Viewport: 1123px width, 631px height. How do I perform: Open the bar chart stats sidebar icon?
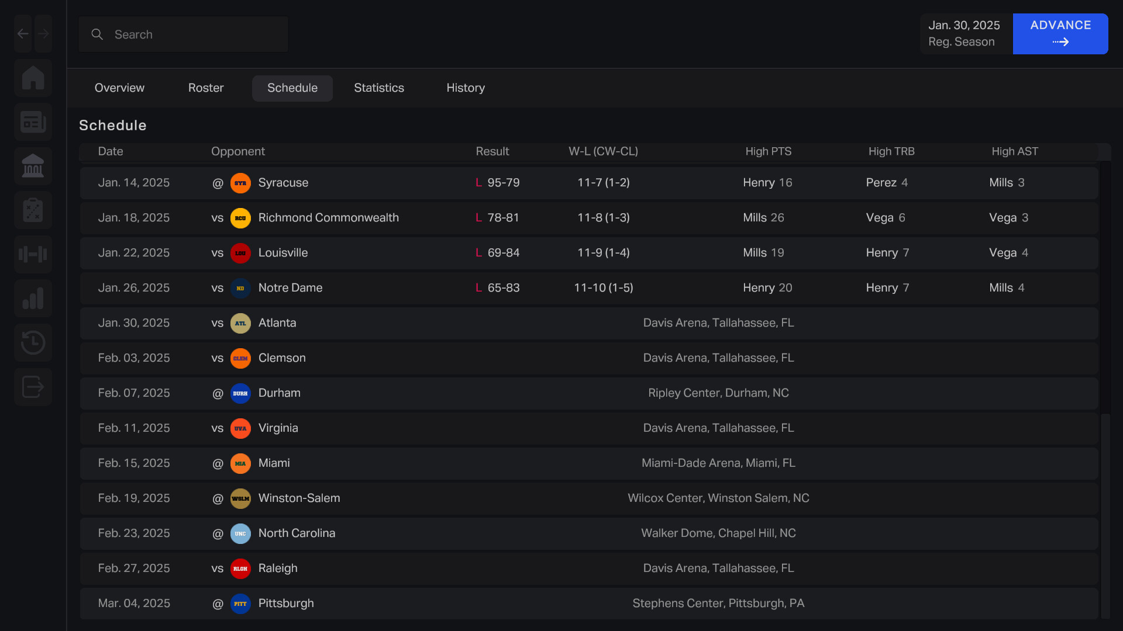tap(33, 299)
